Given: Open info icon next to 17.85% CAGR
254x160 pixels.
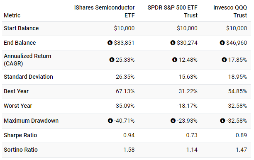Looking at the screenshot, I should coord(224,60).
